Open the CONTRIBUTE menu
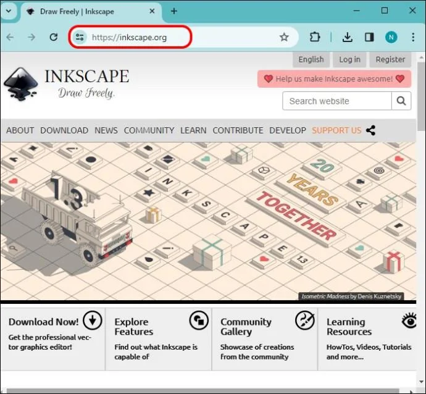The height and width of the screenshot is (394, 426). pos(238,130)
